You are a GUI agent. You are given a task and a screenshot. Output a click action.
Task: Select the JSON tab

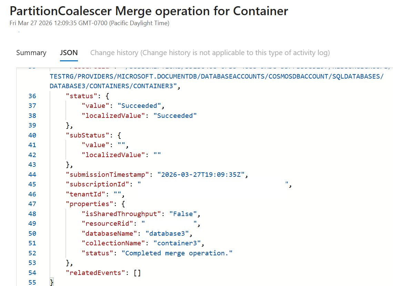(69, 53)
